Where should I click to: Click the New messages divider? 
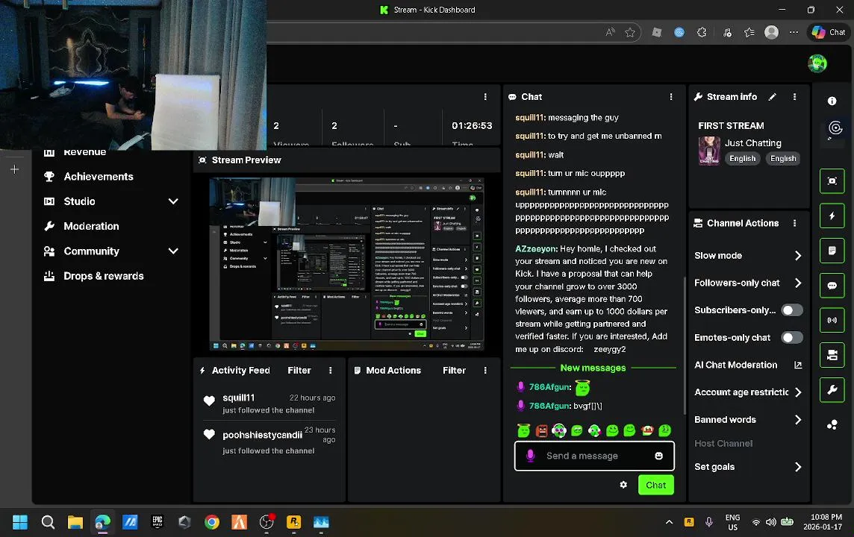(x=593, y=368)
